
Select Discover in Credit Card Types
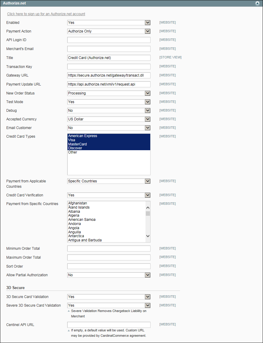109,148
